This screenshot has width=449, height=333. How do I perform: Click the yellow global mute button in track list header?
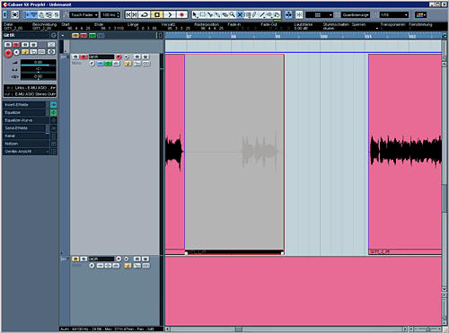click(x=75, y=36)
